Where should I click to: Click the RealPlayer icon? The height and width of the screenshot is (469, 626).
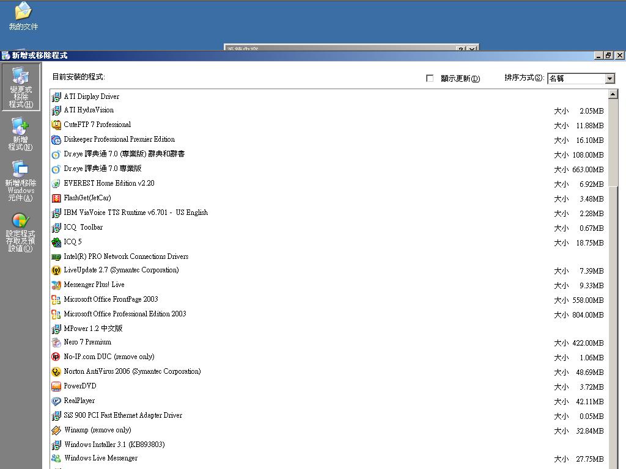[x=56, y=401]
